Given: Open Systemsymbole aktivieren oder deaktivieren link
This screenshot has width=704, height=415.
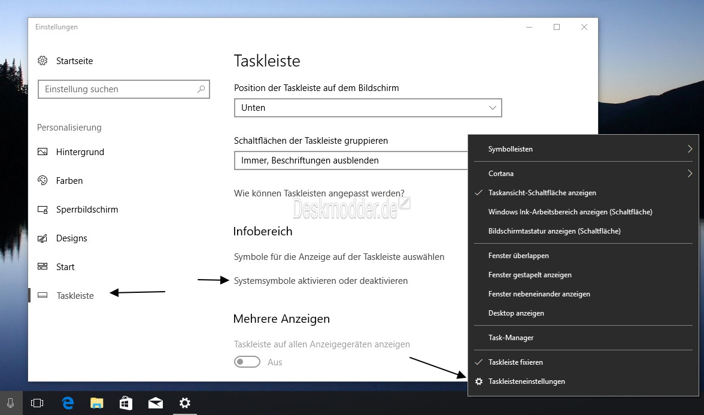Looking at the screenshot, I should pyautogui.click(x=321, y=281).
